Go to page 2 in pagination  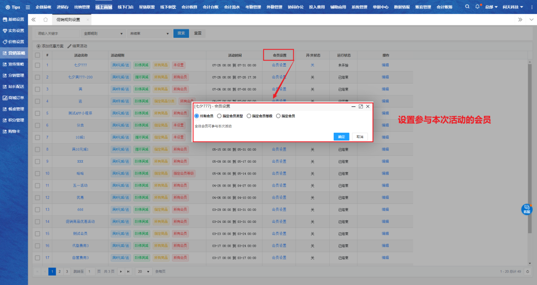(x=59, y=271)
